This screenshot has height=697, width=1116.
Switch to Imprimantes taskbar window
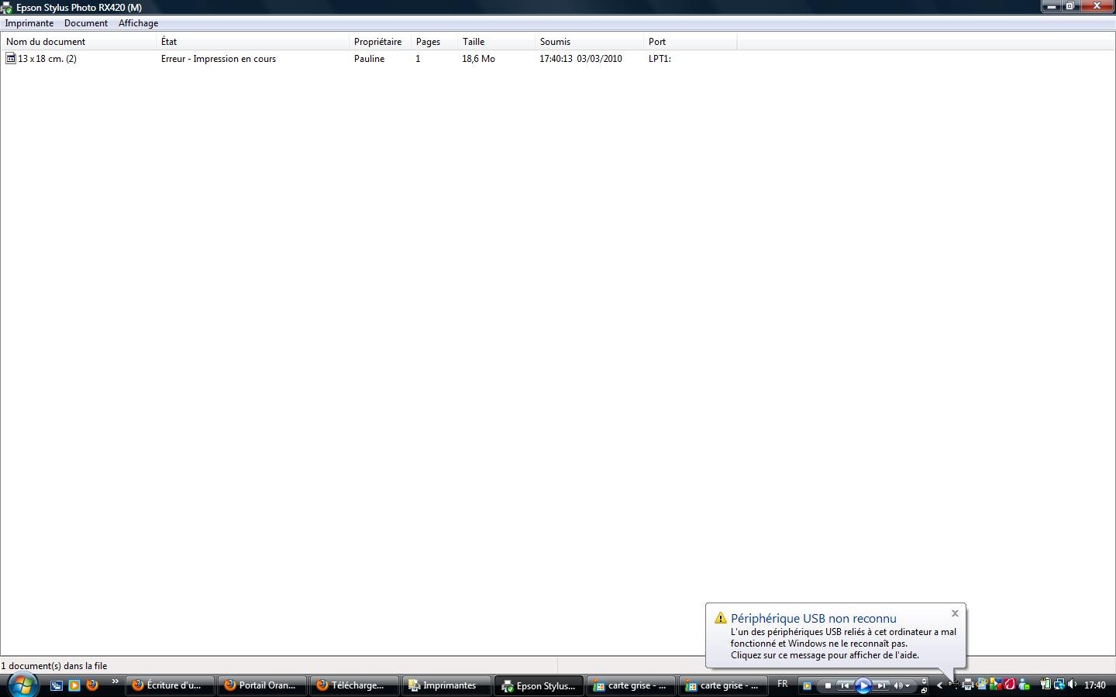pyautogui.click(x=446, y=685)
